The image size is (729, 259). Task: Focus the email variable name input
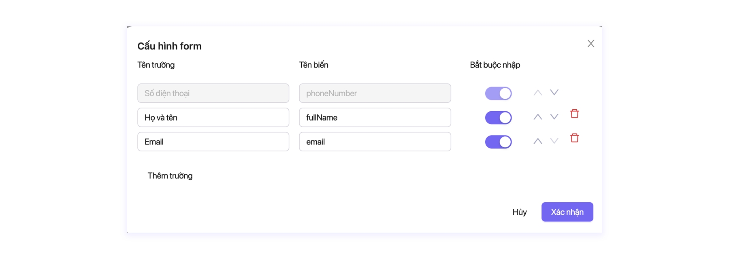[x=375, y=142]
